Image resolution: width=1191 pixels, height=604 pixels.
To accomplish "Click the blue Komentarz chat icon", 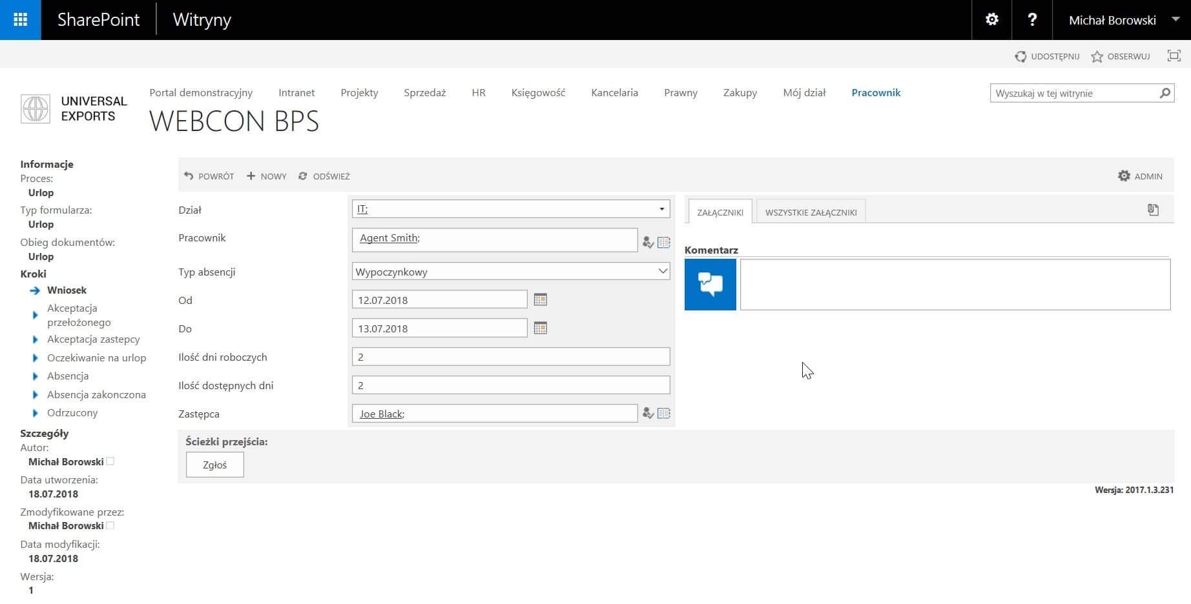I will (x=710, y=285).
